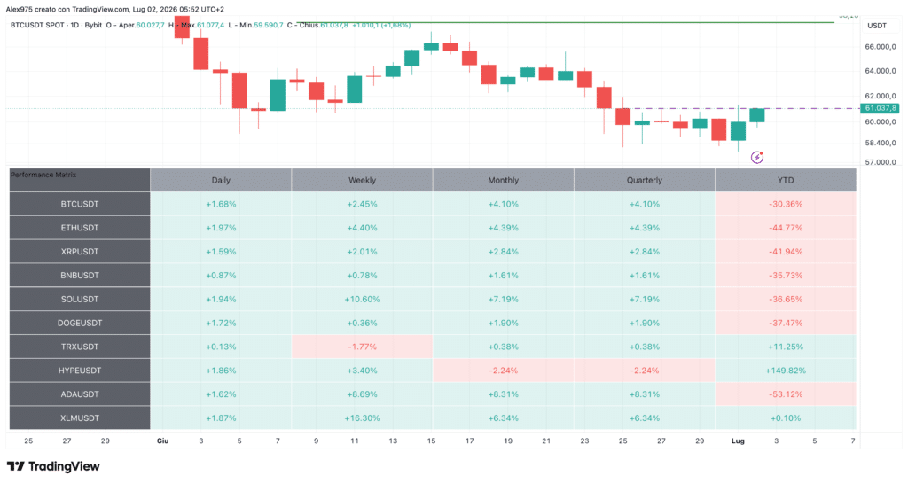Screen dimensions: 908x484
Task: Select the Weekly column header
Action: click(x=362, y=180)
